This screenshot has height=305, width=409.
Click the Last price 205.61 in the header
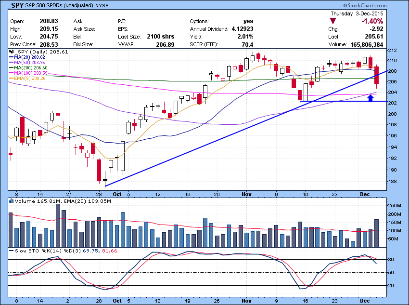374,37
